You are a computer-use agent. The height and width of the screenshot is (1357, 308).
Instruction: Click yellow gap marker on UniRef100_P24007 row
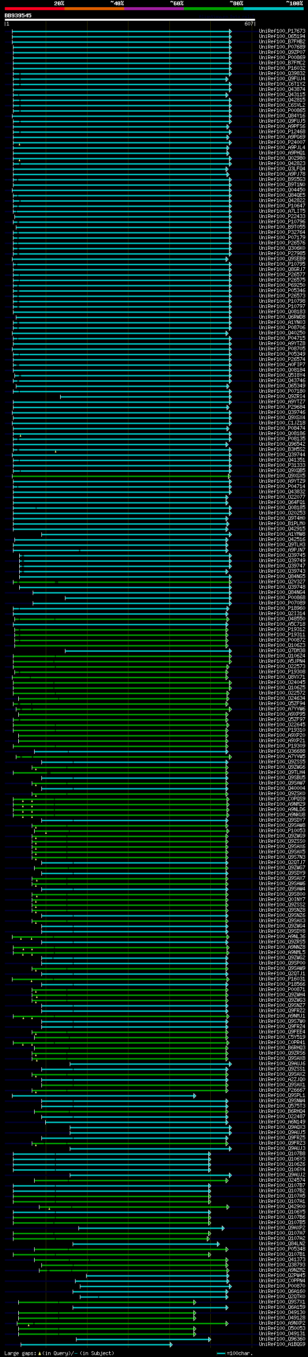coord(19,144)
